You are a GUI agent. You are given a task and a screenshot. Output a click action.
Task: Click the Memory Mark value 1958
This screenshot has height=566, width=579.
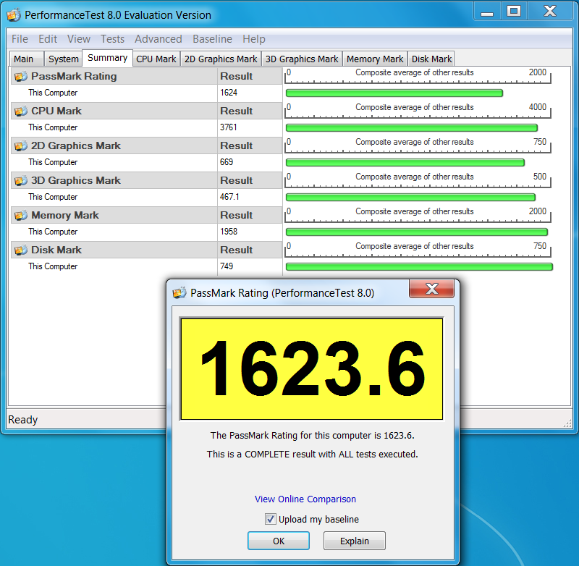click(x=229, y=232)
